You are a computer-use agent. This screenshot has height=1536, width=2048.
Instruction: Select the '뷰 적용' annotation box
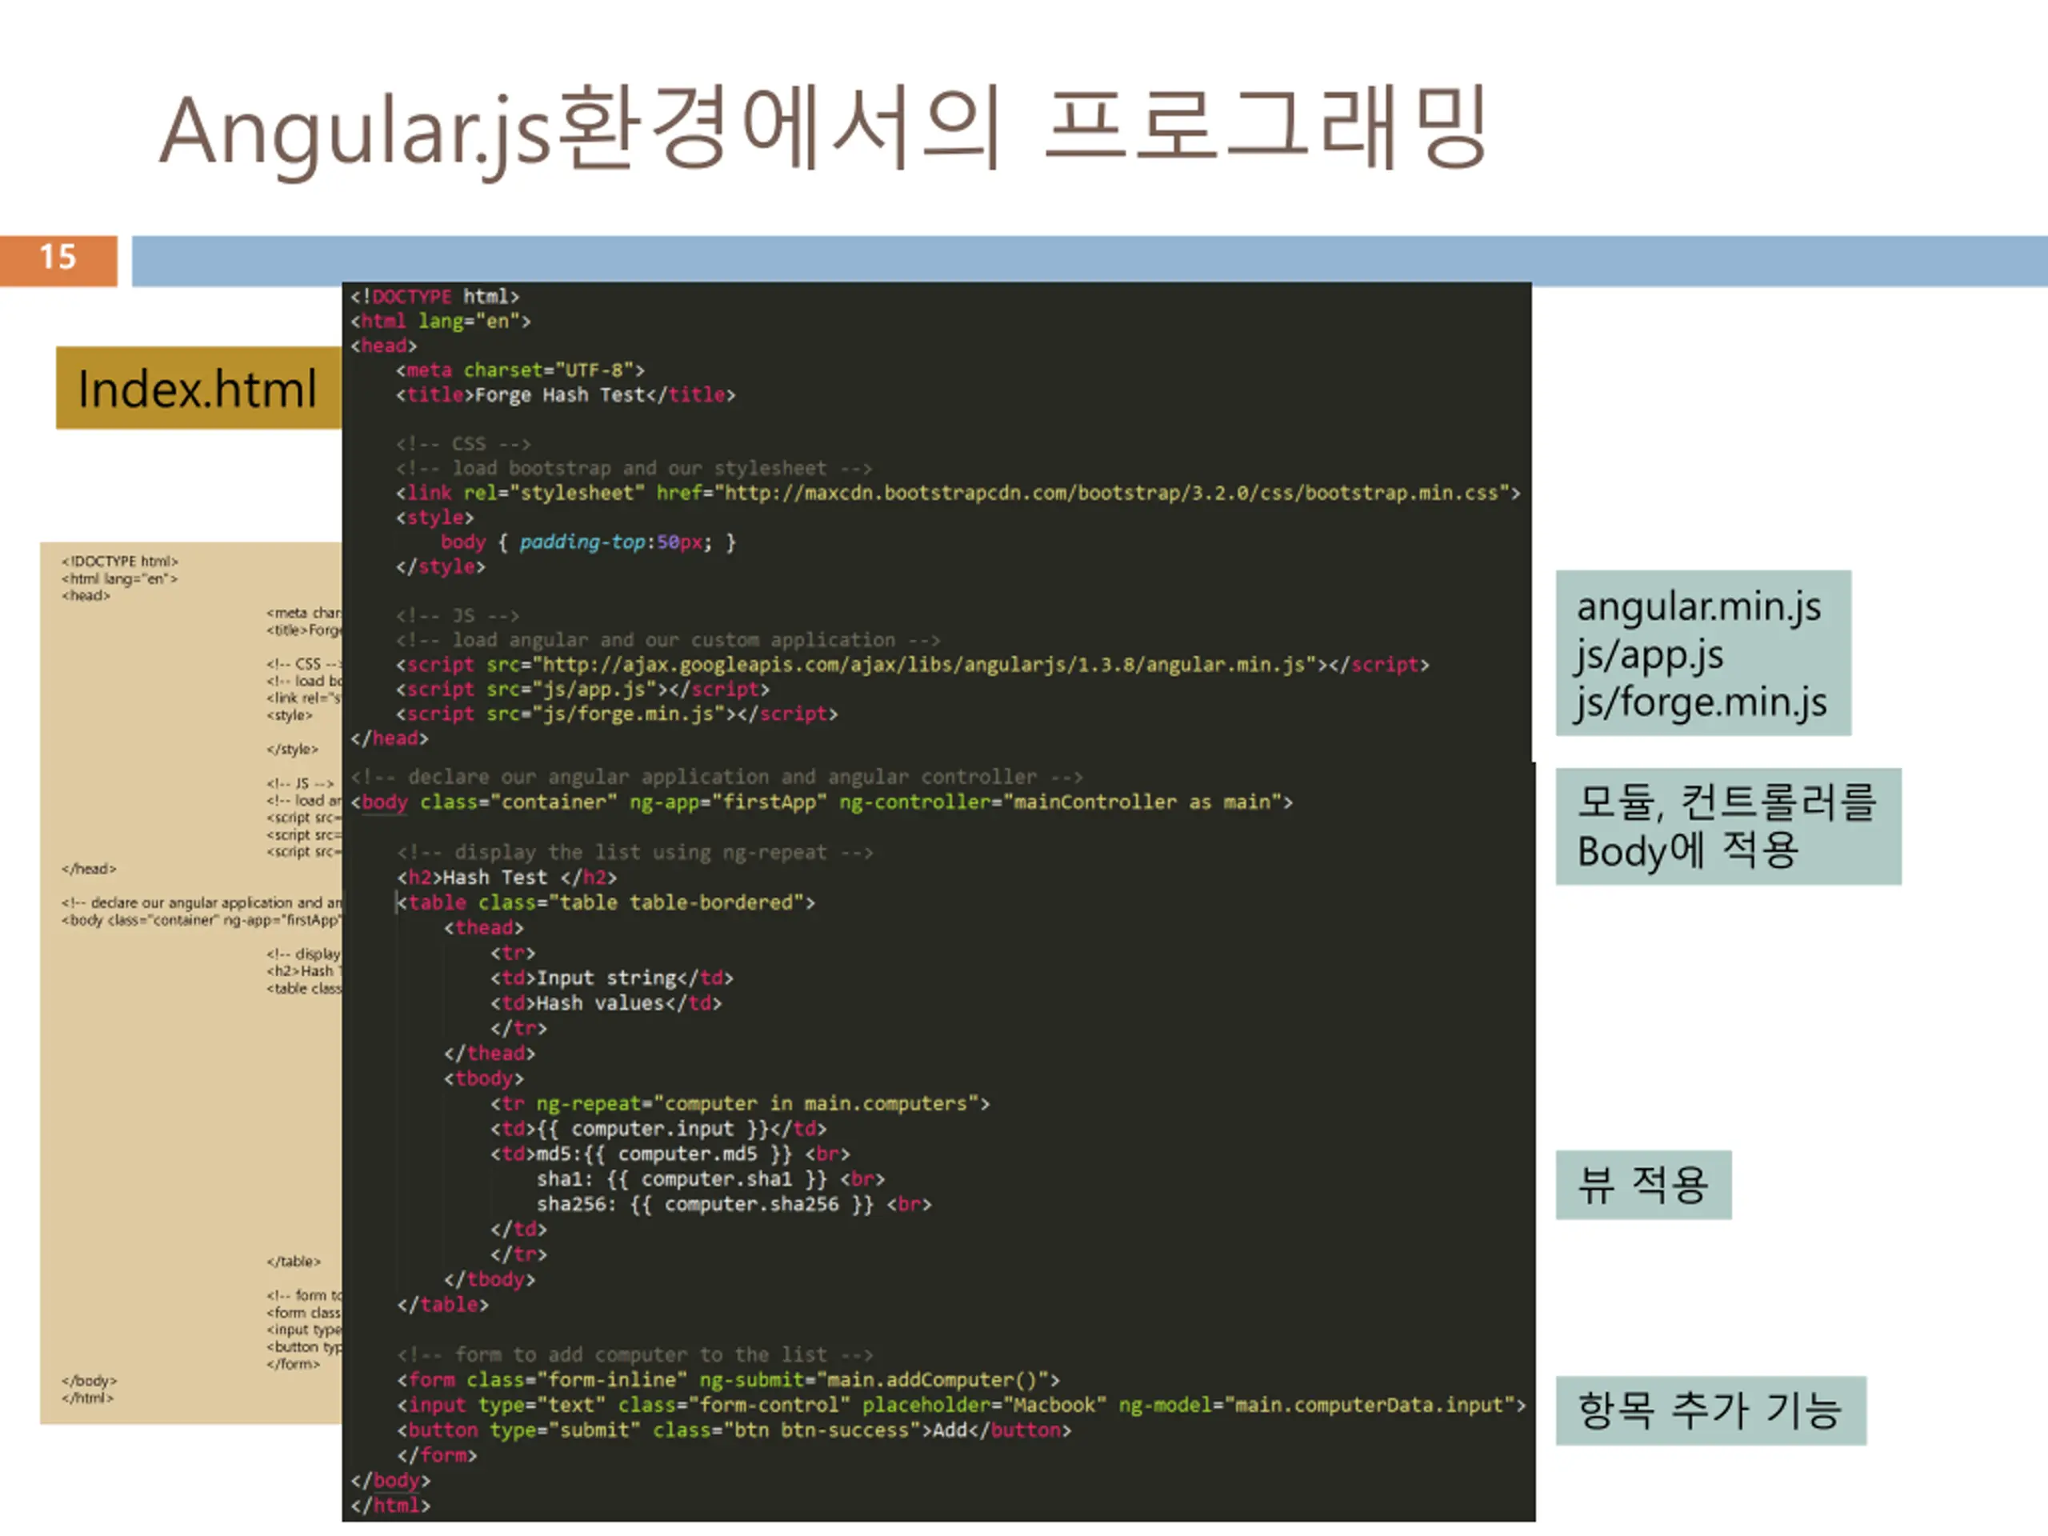click(1642, 1184)
